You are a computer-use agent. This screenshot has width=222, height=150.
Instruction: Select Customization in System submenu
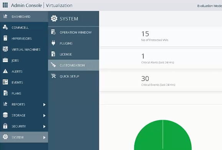pyautogui.click(x=74, y=65)
